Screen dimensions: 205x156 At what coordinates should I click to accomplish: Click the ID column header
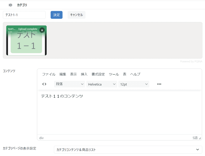[x=10, y=5]
